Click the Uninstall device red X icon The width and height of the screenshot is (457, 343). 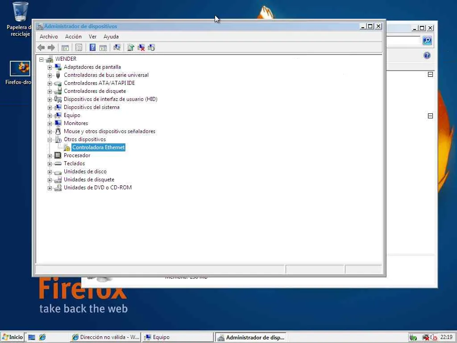pyautogui.click(x=141, y=47)
